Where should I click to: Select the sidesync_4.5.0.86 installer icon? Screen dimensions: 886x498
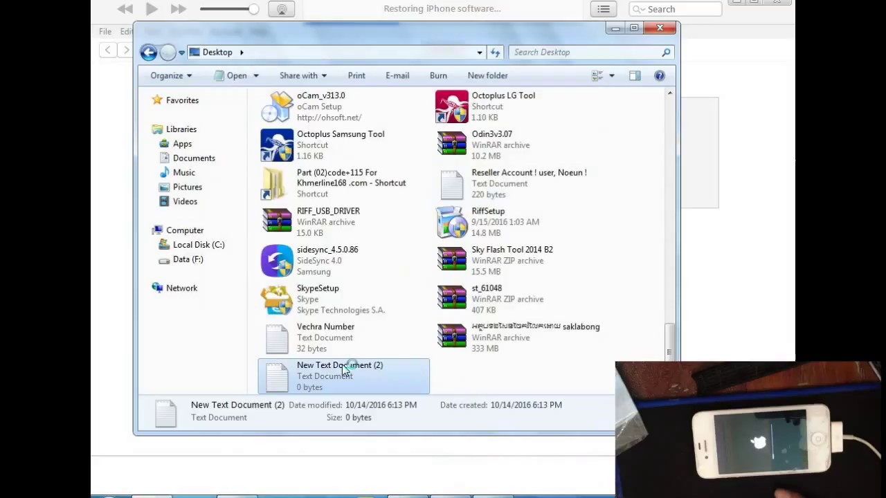coord(277,261)
